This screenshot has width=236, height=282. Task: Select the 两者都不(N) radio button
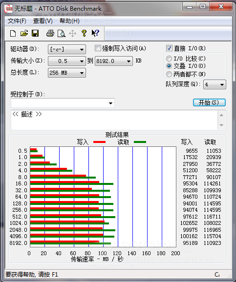point(169,74)
